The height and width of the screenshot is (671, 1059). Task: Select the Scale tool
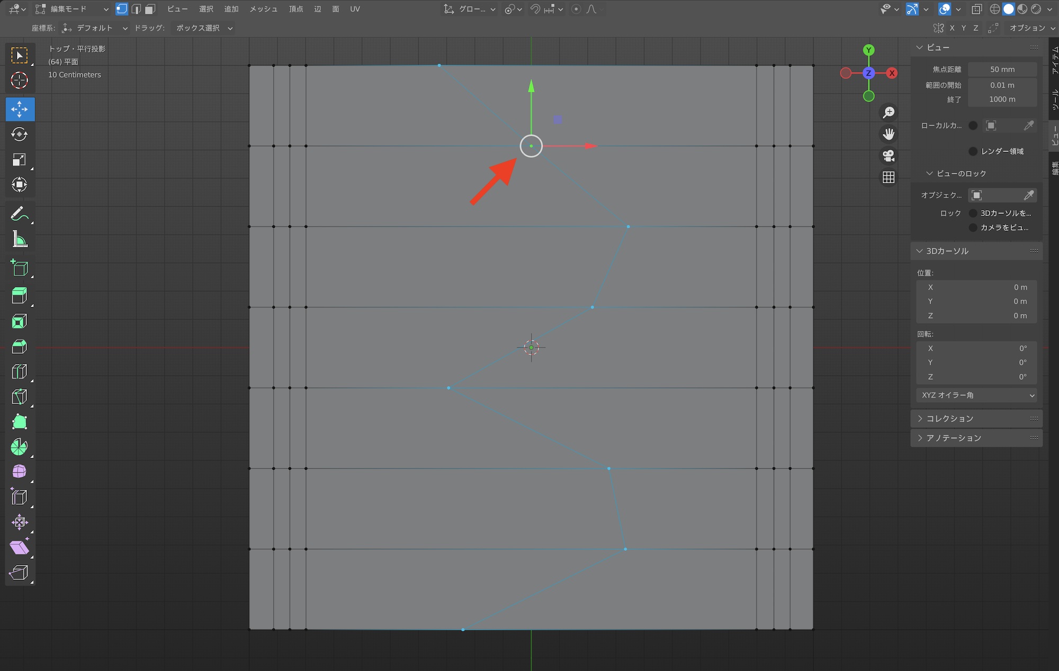20,160
